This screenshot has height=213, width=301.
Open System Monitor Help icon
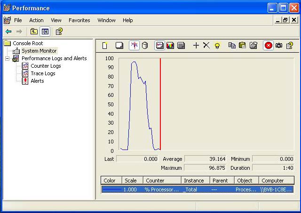[290, 46]
